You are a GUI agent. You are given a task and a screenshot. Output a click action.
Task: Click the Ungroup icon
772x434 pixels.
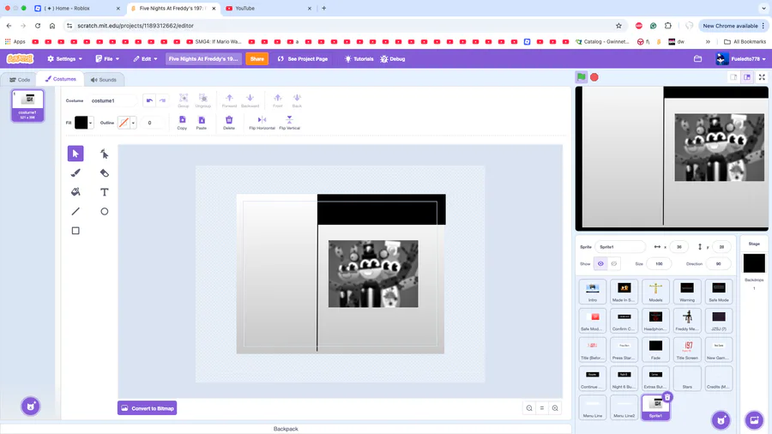202,100
